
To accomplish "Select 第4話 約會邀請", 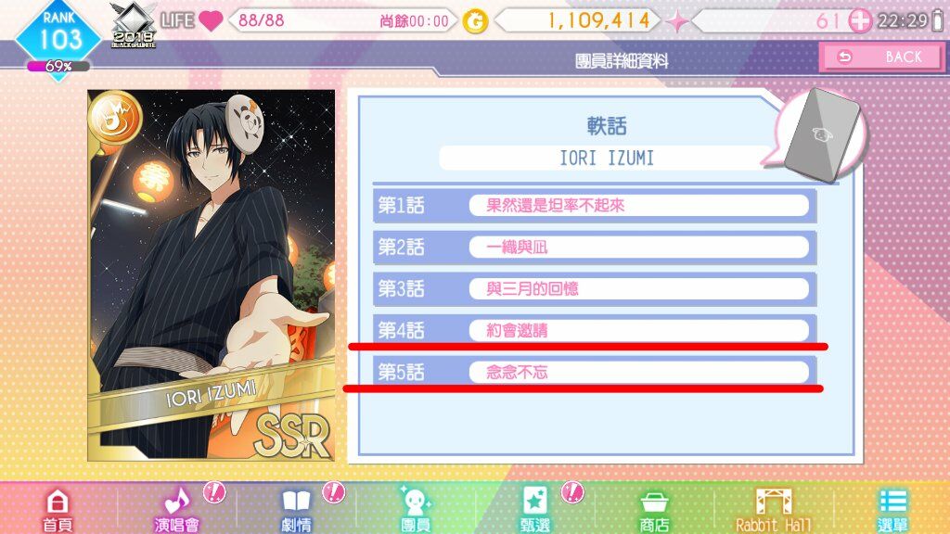I will click(595, 329).
